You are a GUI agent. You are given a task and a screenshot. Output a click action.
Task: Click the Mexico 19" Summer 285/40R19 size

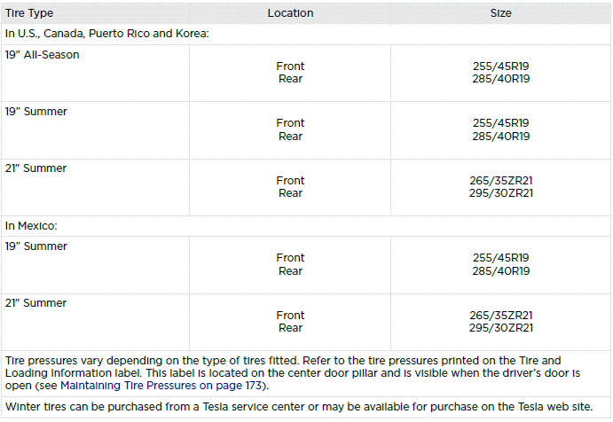point(501,270)
